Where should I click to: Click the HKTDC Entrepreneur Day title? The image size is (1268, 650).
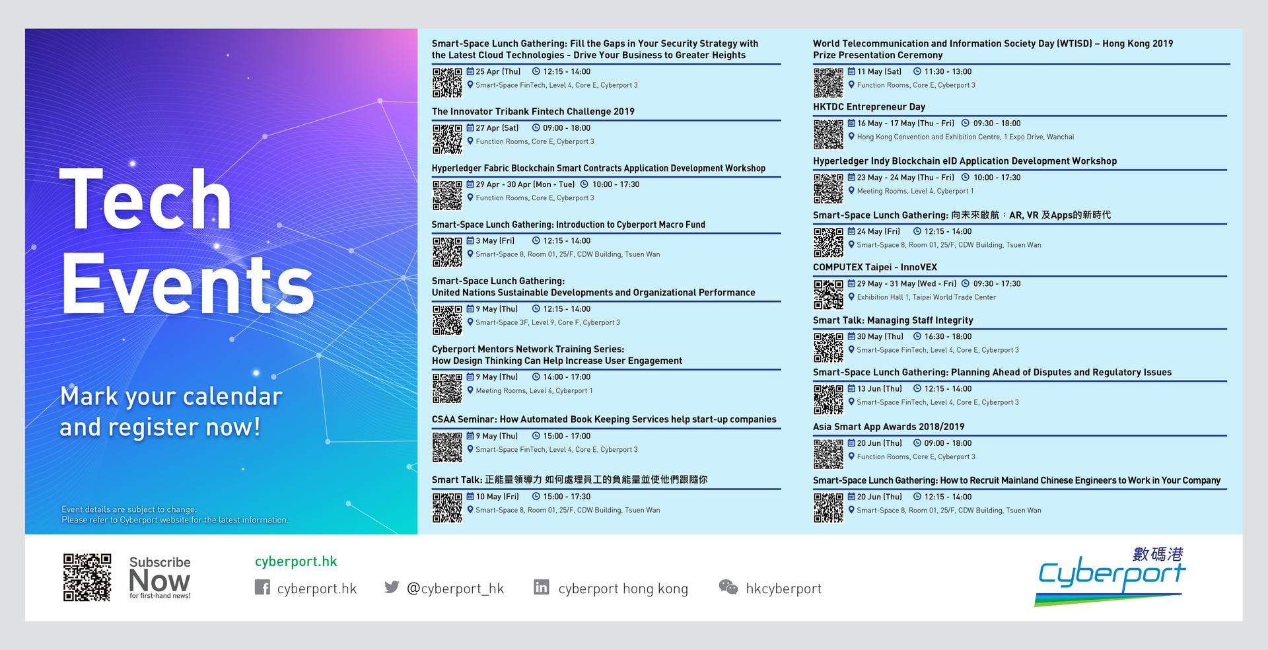tap(869, 107)
